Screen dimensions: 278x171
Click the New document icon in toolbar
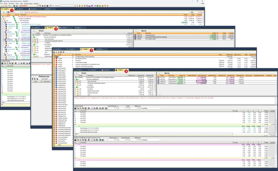coord(1,6)
